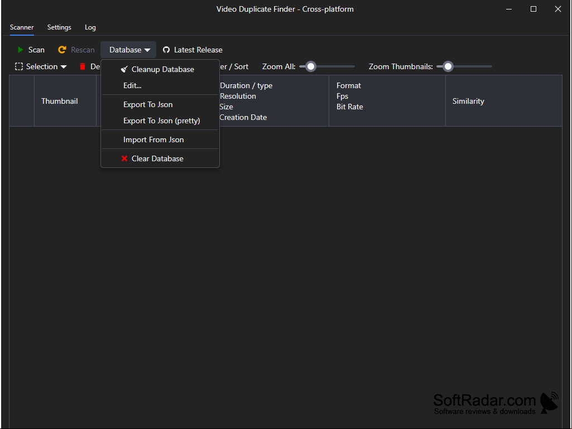The height and width of the screenshot is (429, 572).
Task: Click the Creation Date header text
Action: [x=243, y=117]
